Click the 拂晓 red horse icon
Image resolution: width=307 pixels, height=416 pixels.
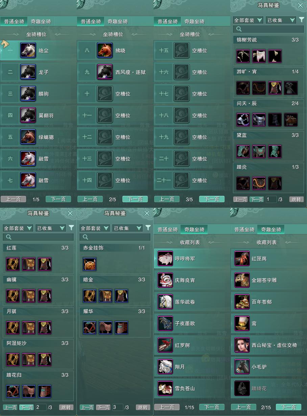(x=105, y=50)
